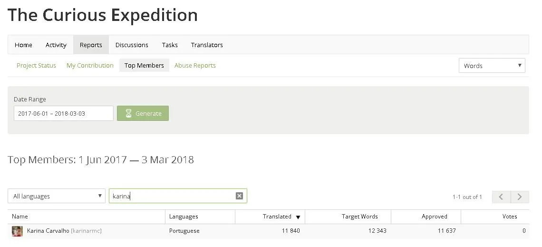Click the Translated column sort arrow
This screenshot has width=542, height=247.
pyautogui.click(x=298, y=217)
